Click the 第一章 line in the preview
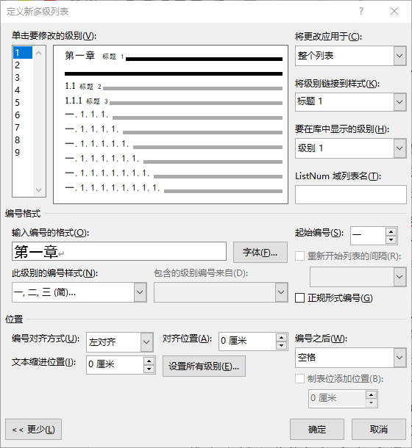412x448 pixels. 174,57
